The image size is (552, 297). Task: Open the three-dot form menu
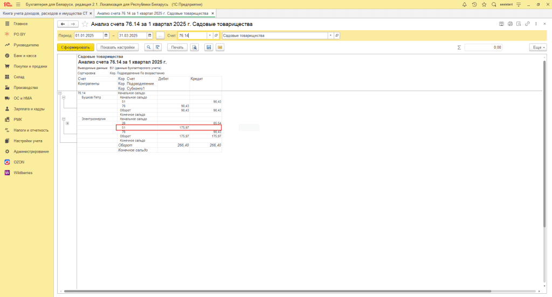(x=536, y=24)
